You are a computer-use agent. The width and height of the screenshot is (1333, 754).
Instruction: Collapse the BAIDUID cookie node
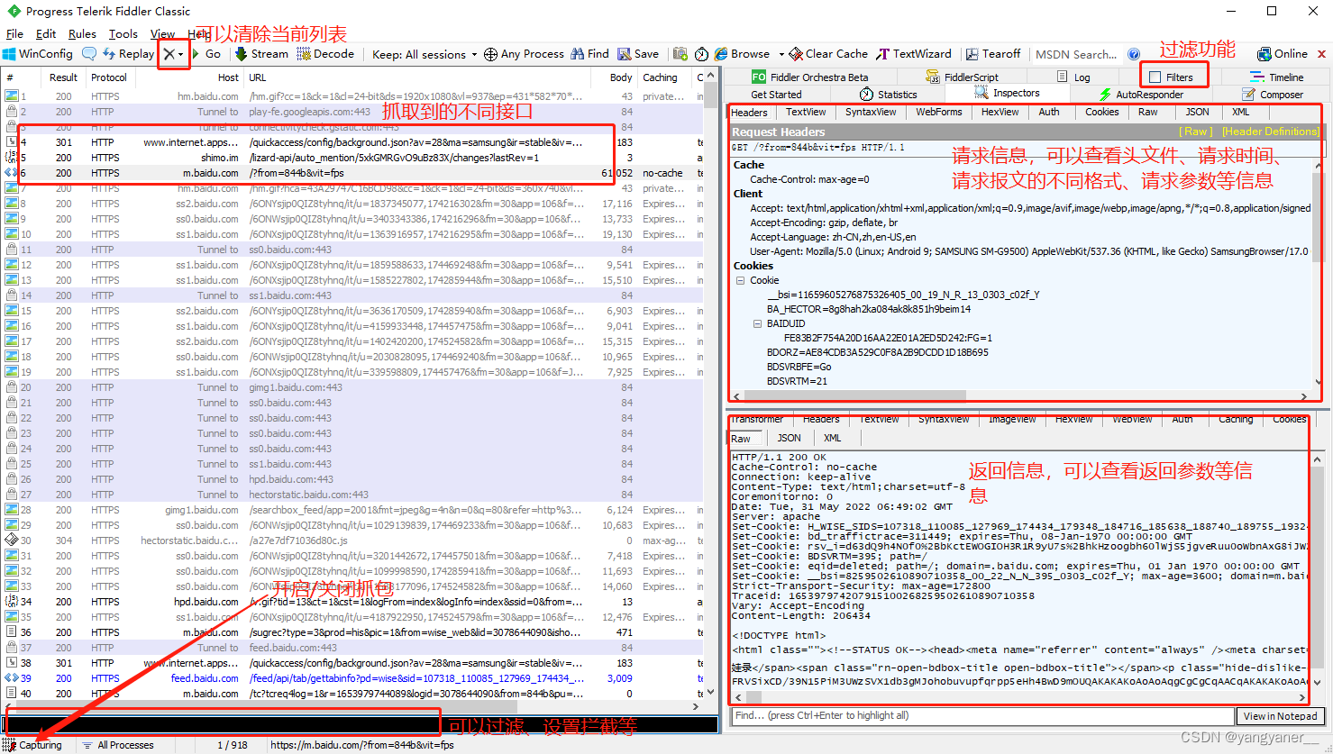coord(757,323)
